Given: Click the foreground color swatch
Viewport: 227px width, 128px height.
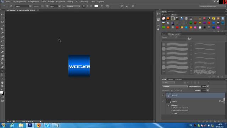Looking at the screenshot, I should coord(1,92).
